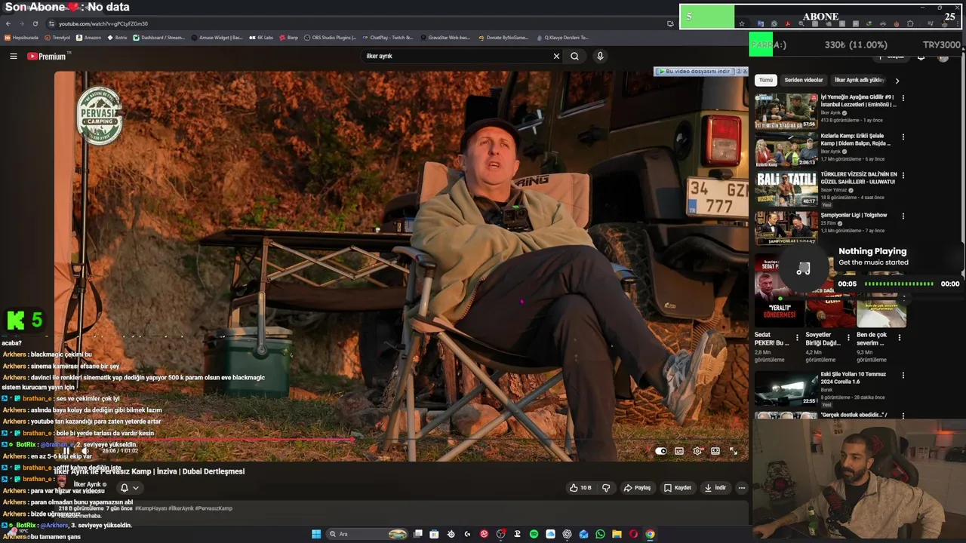Open the 'BALİ TATİLİ' video thumbnail
The image size is (966, 543).
pos(786,189)
